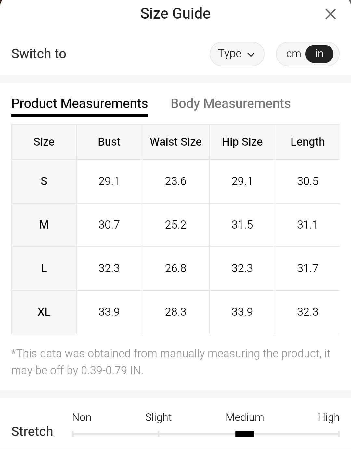Viewport: 351px width, 449px height.
Task: Select Product Measurements tab
Action: [80, 103]
